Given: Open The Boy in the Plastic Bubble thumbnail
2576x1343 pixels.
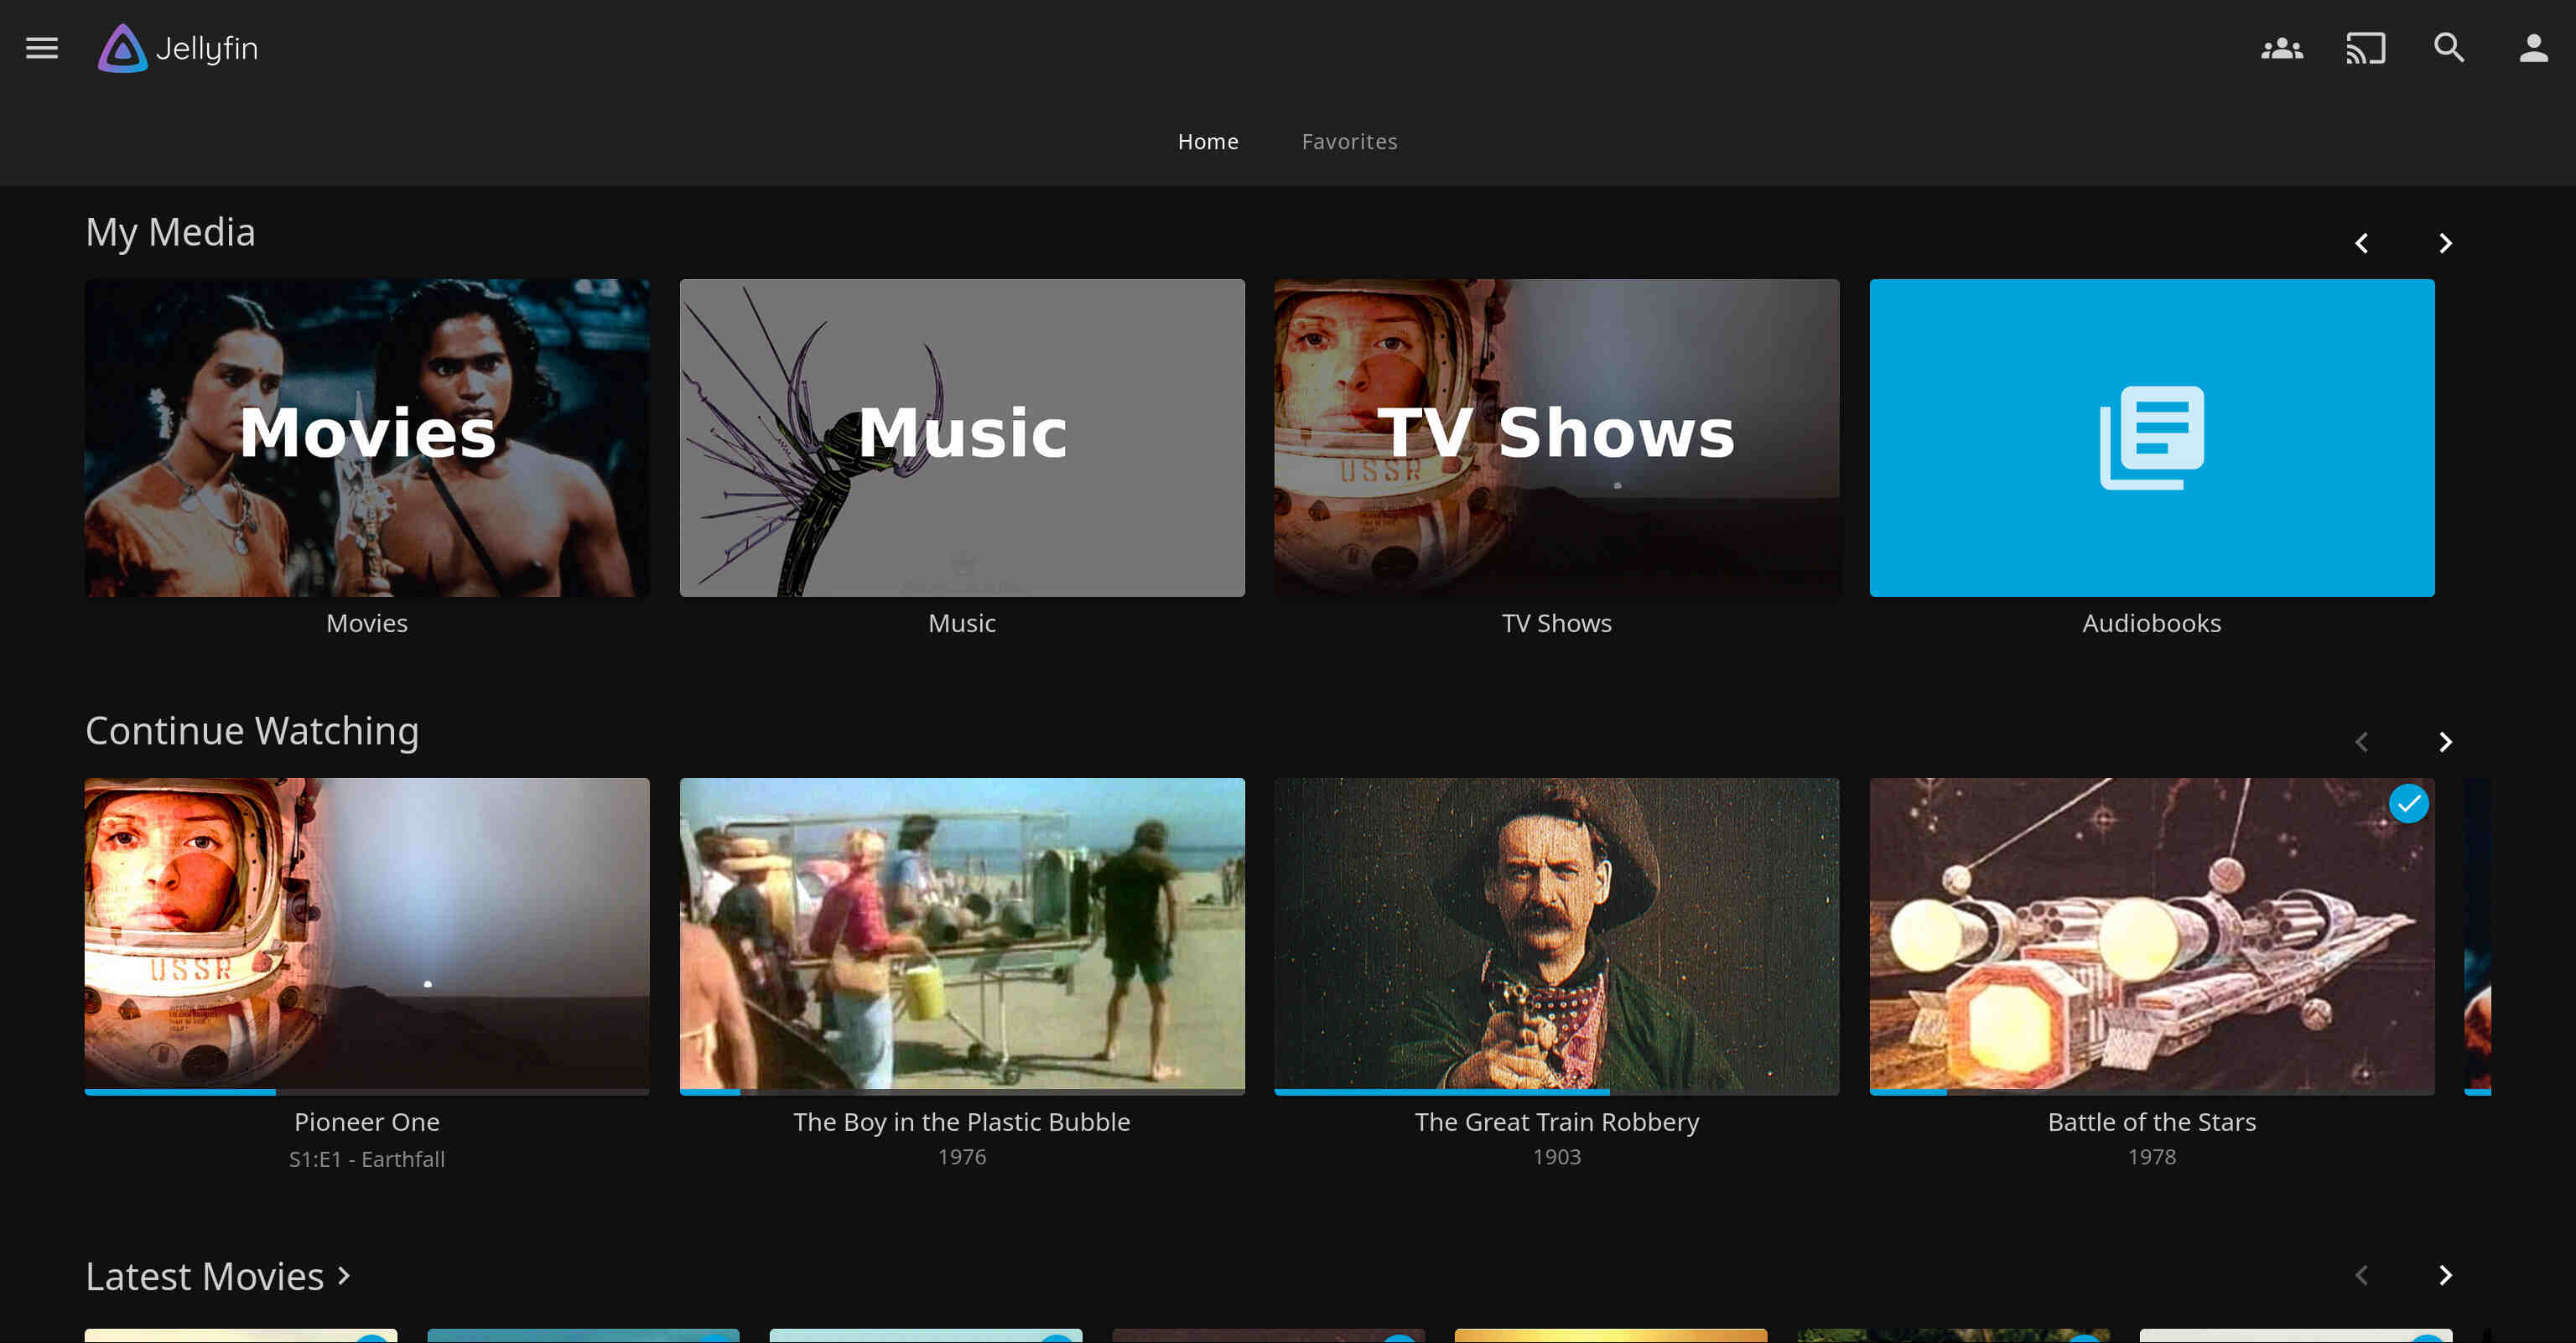Looking at the screenshot, I should 961,932.
